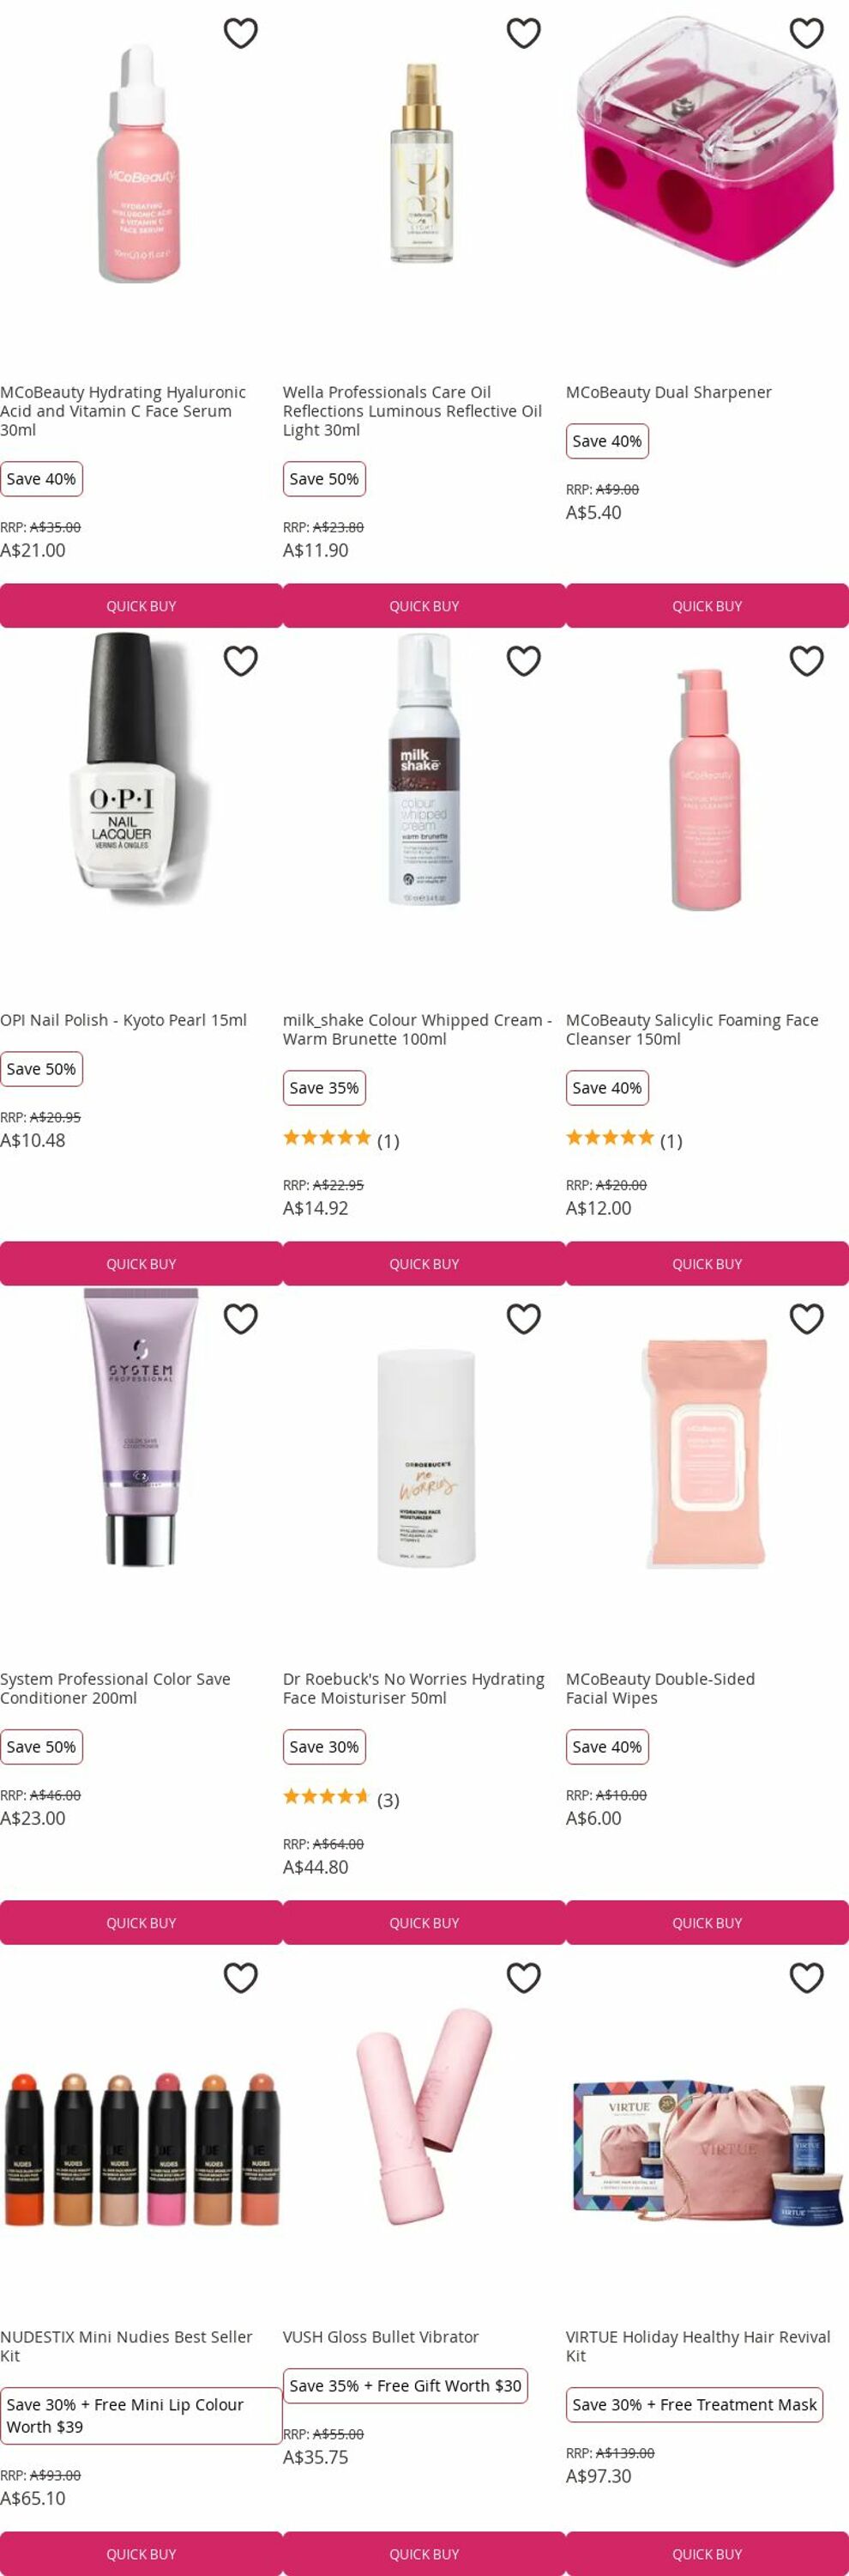Image resolution: width=849 pixels, height=2576 pixels.
Task: Save milk_shake Colour Whipped Cream to wishlist
Action: [523, 661]
